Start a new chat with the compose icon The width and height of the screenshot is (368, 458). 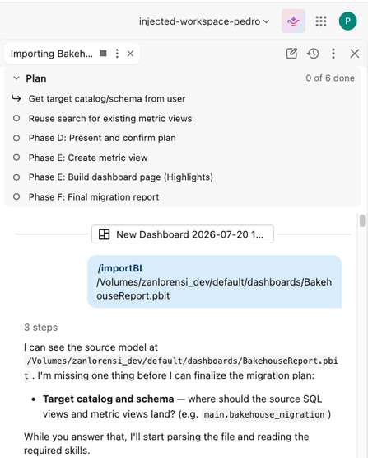pos(291,54)
